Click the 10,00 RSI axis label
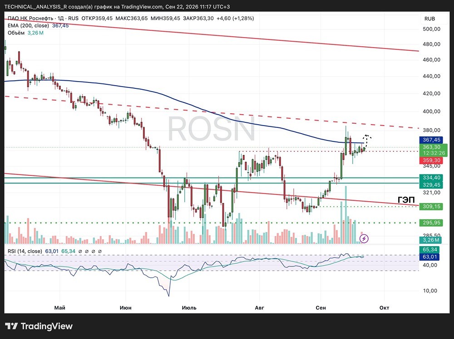Image resolution: width=454 pixels, height=339 pixels. tap(430, 291)
